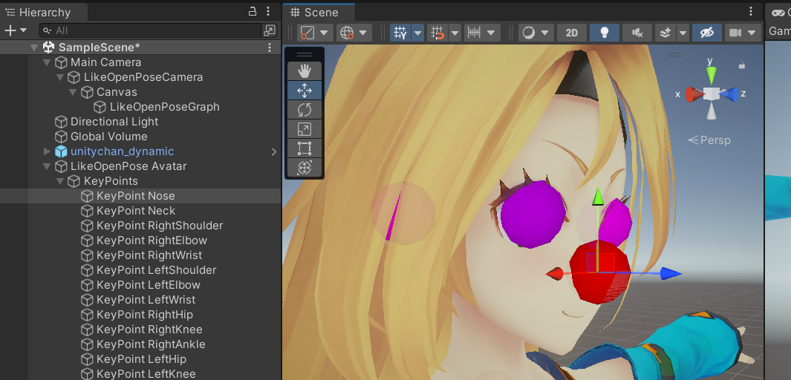Select the Scale tool
791x380 pixels.
(x=305, y=129)
